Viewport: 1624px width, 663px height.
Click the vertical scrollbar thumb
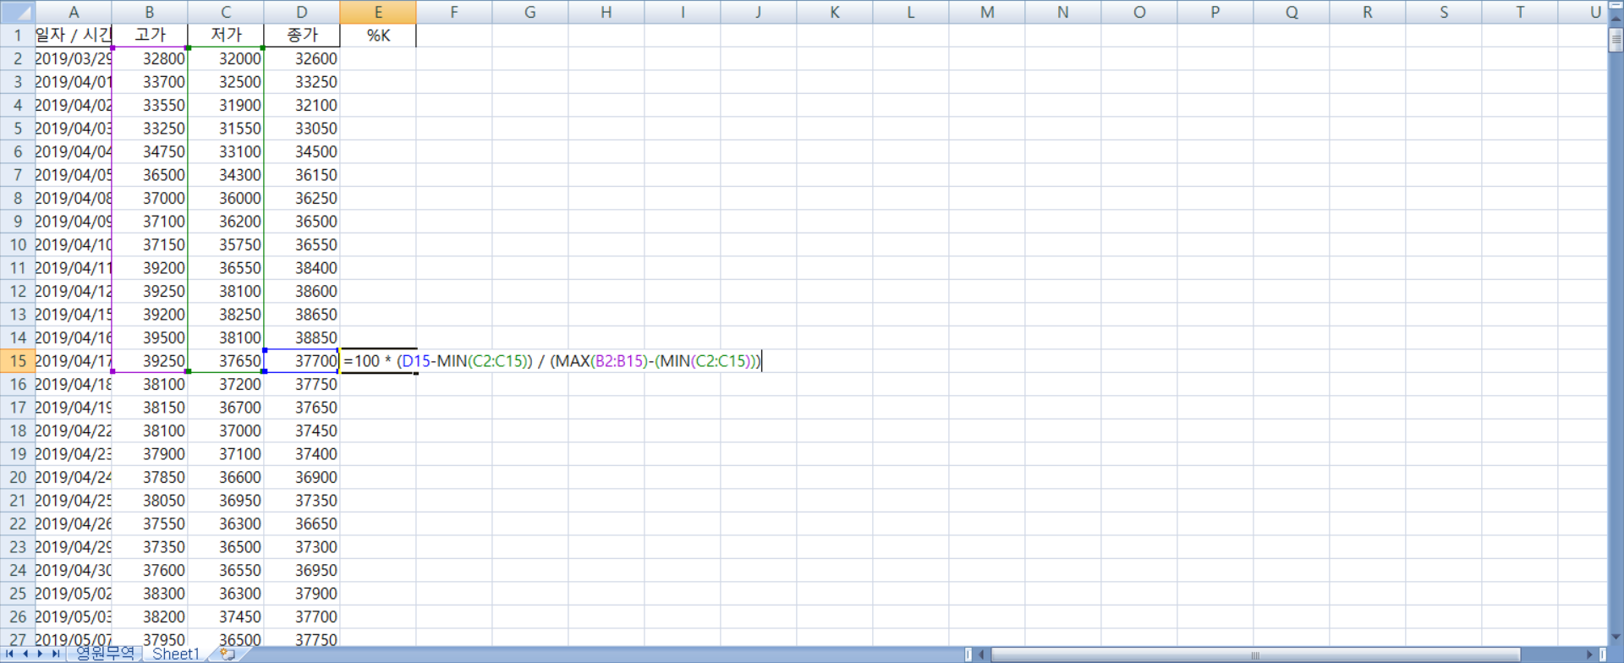(x=1616, y=41)
